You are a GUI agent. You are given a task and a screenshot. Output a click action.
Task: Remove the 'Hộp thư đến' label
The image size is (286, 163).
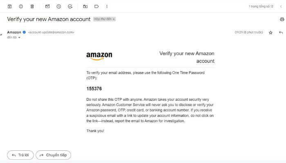coord(114,19)
